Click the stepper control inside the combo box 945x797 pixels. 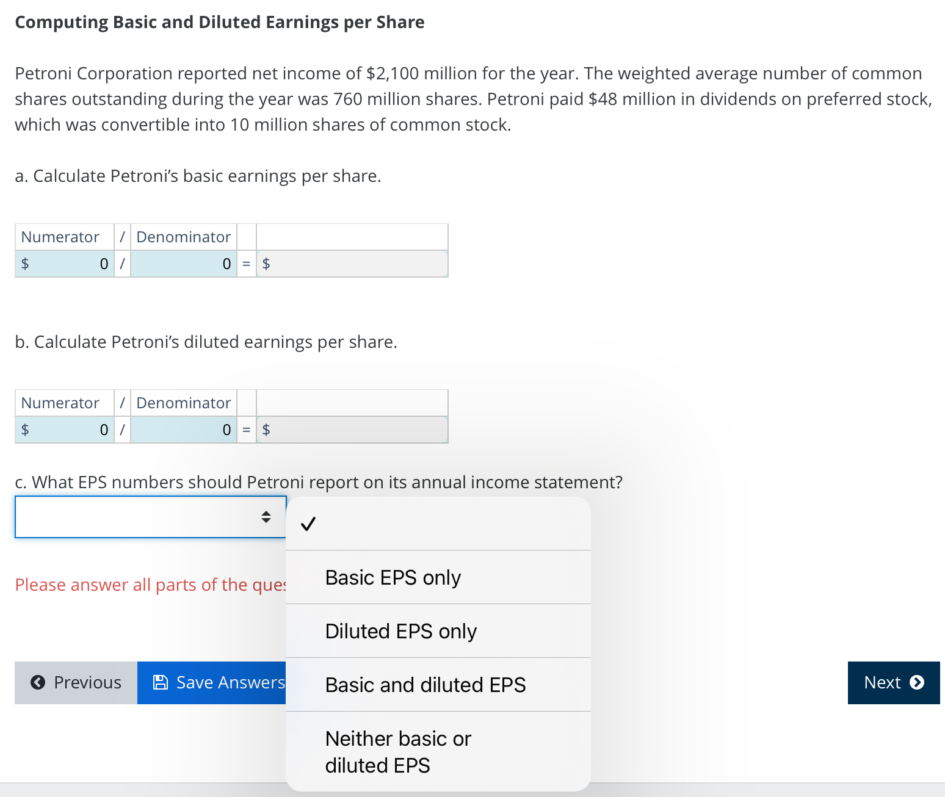(x=267, y=517)
